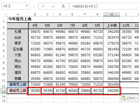
Task: Click the Name Box showing H13
Action: pos(16,6)
